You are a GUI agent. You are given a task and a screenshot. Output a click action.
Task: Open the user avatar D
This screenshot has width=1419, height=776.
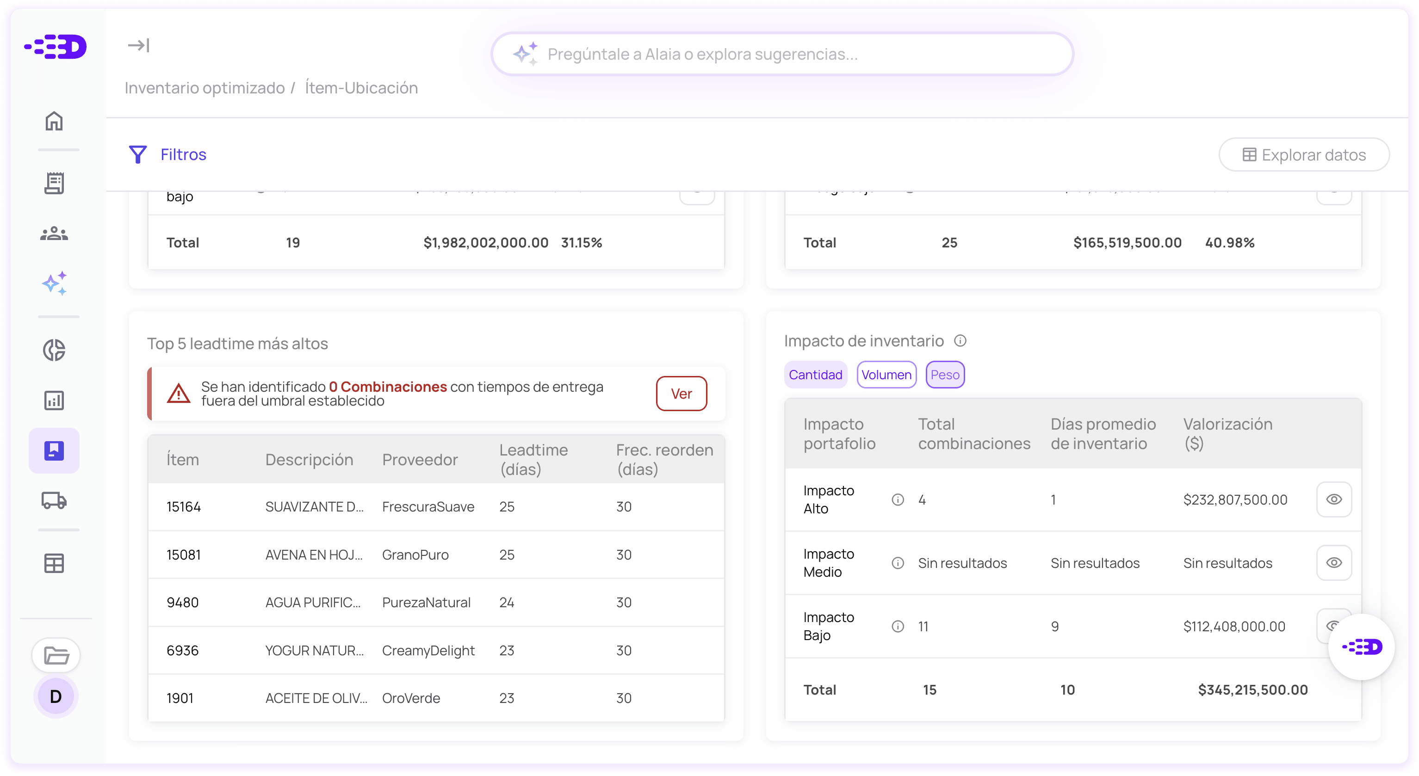click(56, 697)
